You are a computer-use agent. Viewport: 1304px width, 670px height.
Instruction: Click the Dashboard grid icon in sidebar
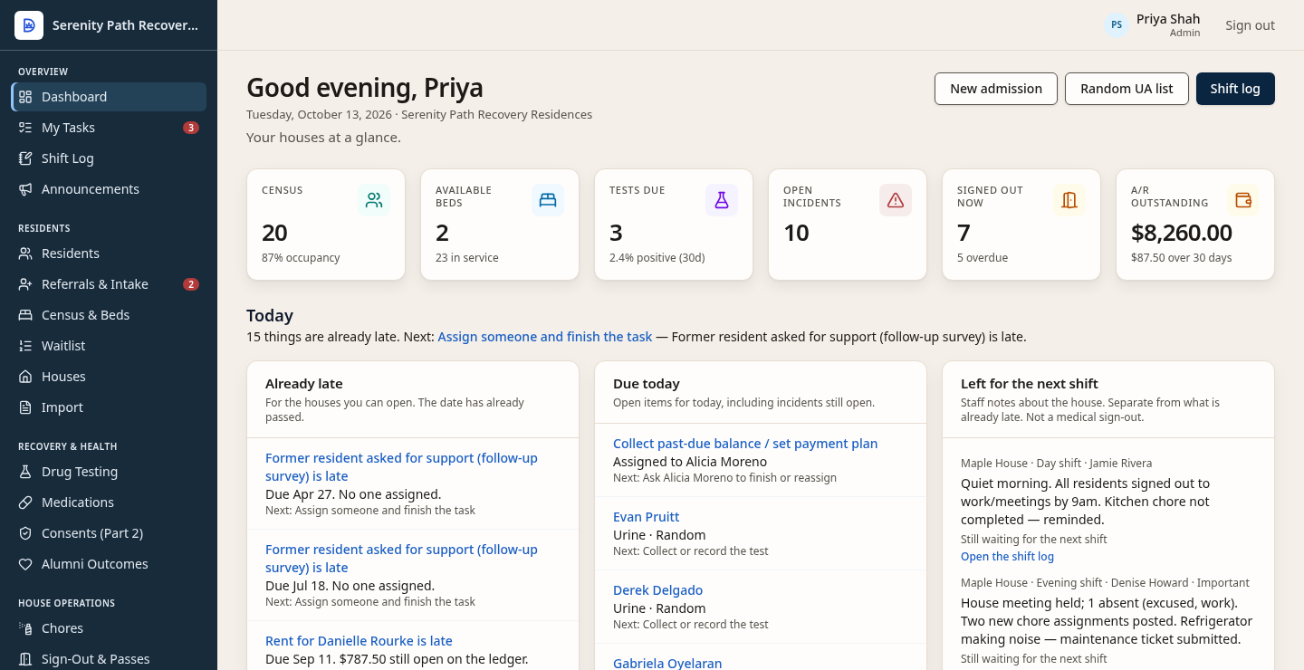click(x=25, y=97)
